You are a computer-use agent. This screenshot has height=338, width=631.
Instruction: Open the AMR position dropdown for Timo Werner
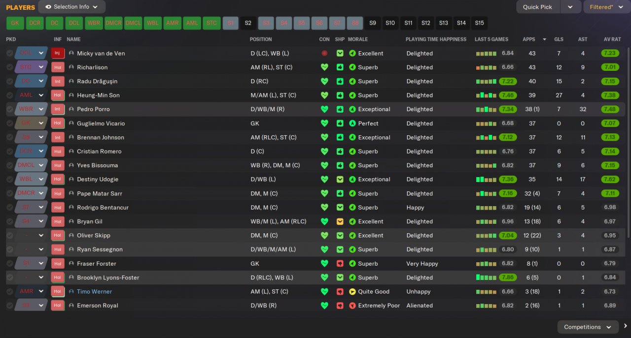tap(41, 292)
